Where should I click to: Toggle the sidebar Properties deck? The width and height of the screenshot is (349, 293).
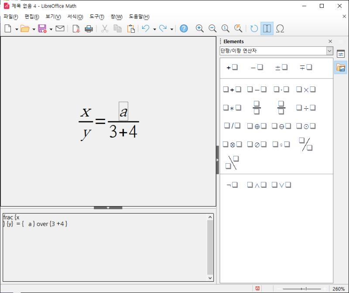341,54
